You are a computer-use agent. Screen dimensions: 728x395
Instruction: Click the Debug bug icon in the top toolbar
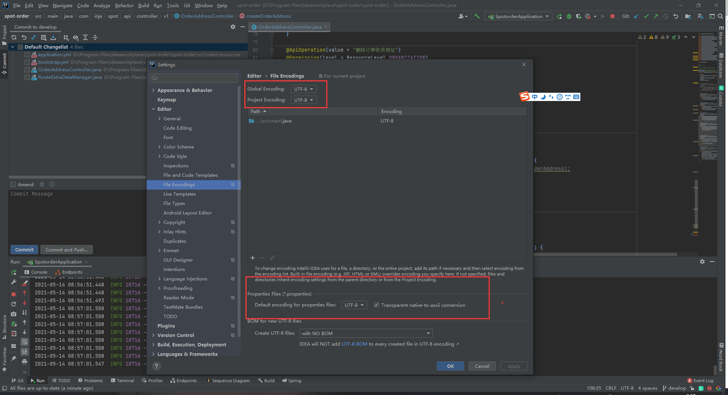569,16
